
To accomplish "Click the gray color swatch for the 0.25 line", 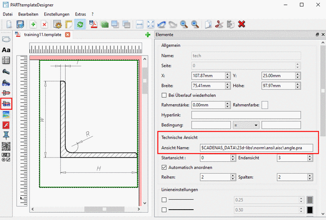I will pos(310,200).
